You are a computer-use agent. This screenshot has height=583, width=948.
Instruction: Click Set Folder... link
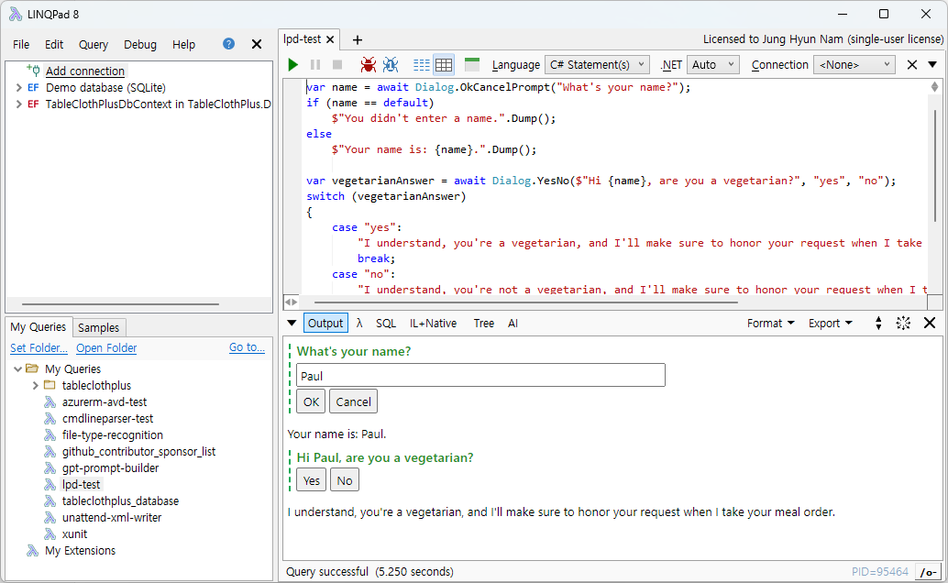39,347
